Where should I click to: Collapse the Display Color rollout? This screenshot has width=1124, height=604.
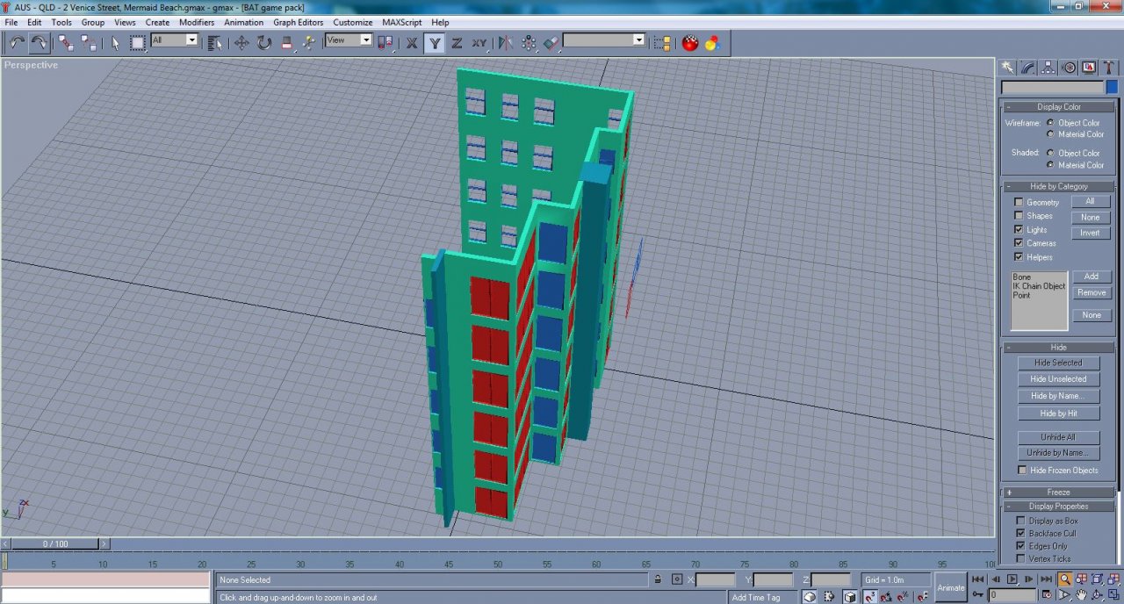click(x=1058, y=107)
